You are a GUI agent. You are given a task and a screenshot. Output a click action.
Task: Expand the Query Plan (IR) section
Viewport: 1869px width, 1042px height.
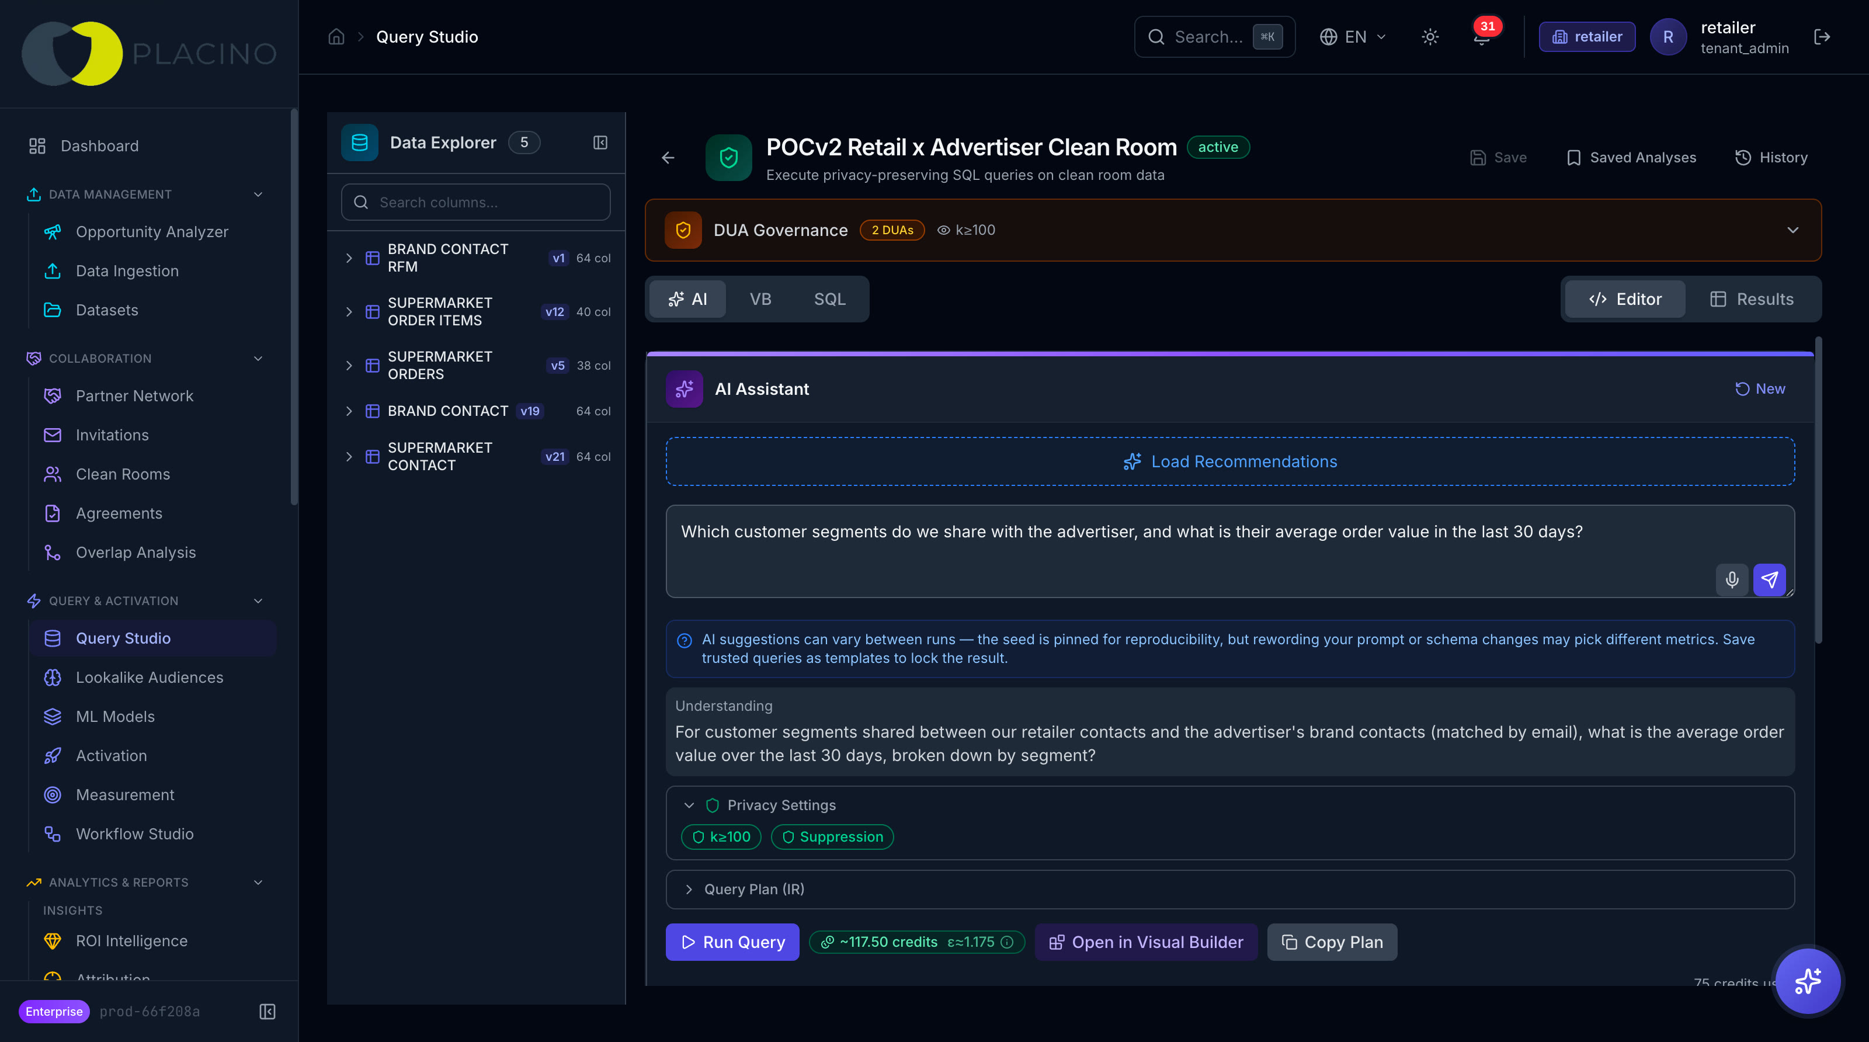pyautogui.click(x=689, y=889)
